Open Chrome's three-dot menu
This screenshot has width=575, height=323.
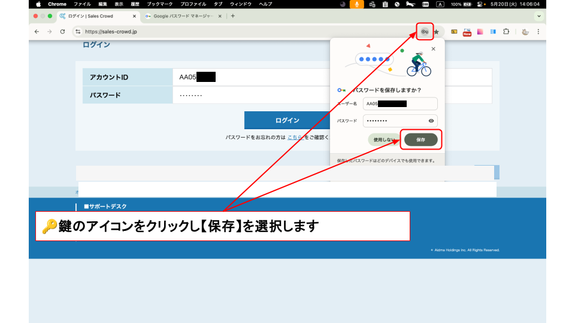coord(538,32)
